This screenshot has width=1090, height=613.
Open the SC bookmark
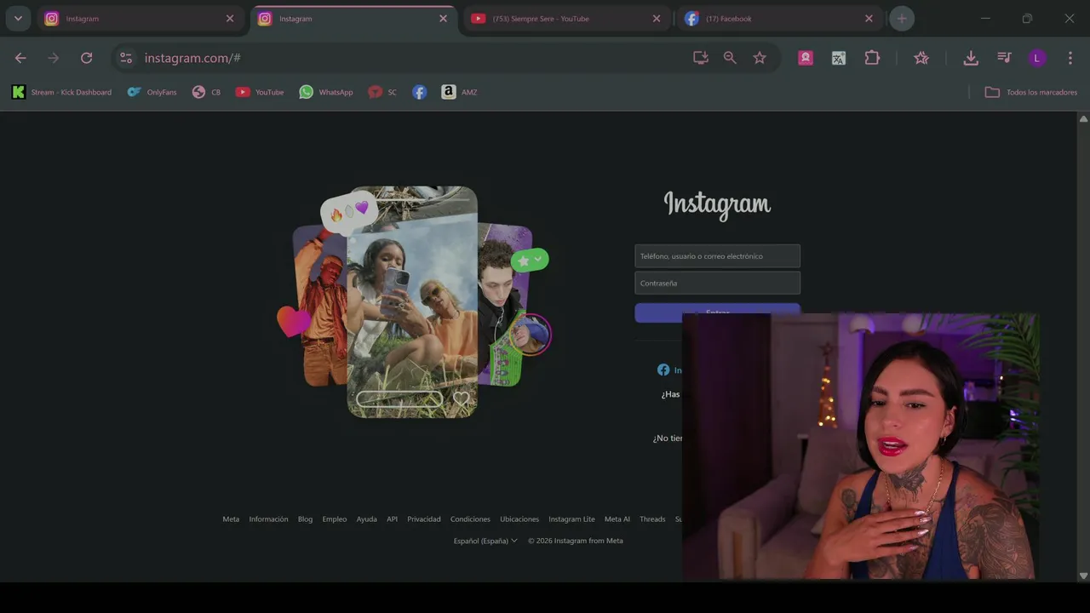[x=382, y=92]
